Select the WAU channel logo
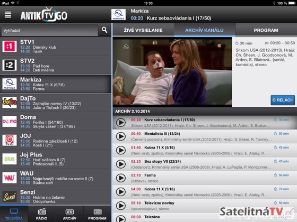Screen dimensions: 297x222 pos(10,178)
